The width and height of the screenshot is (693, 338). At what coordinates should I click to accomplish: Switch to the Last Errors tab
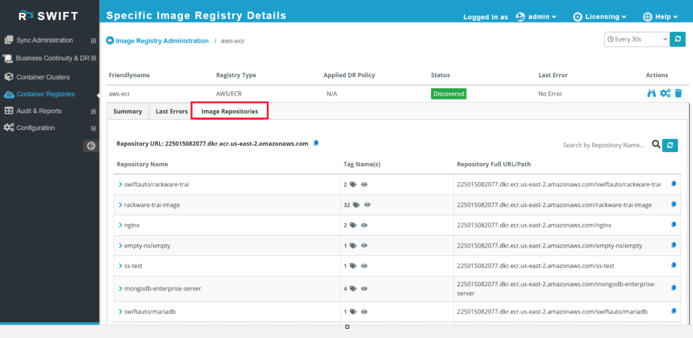[172, 111]
